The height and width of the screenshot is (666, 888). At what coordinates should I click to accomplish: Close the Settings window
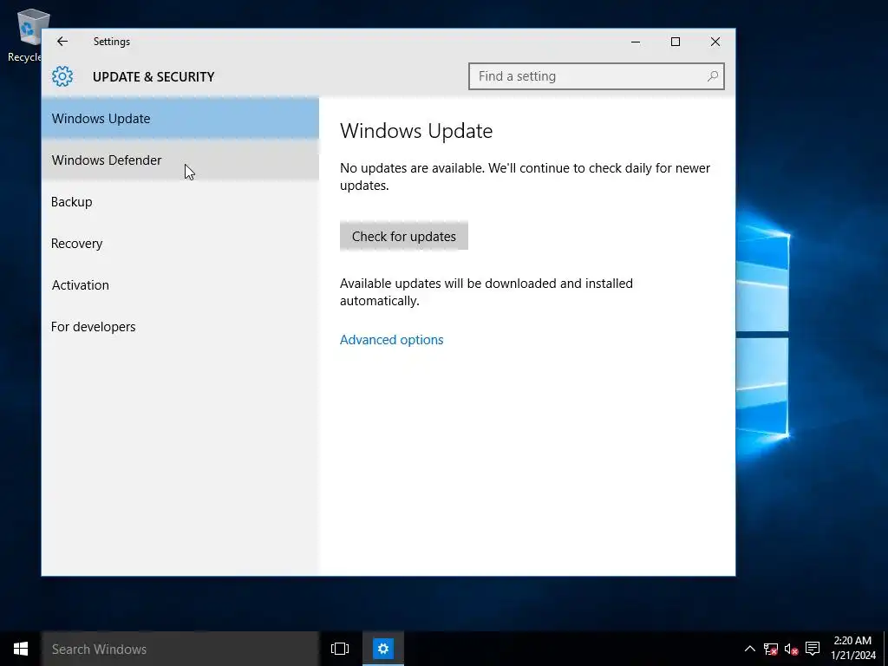[715, 42]
